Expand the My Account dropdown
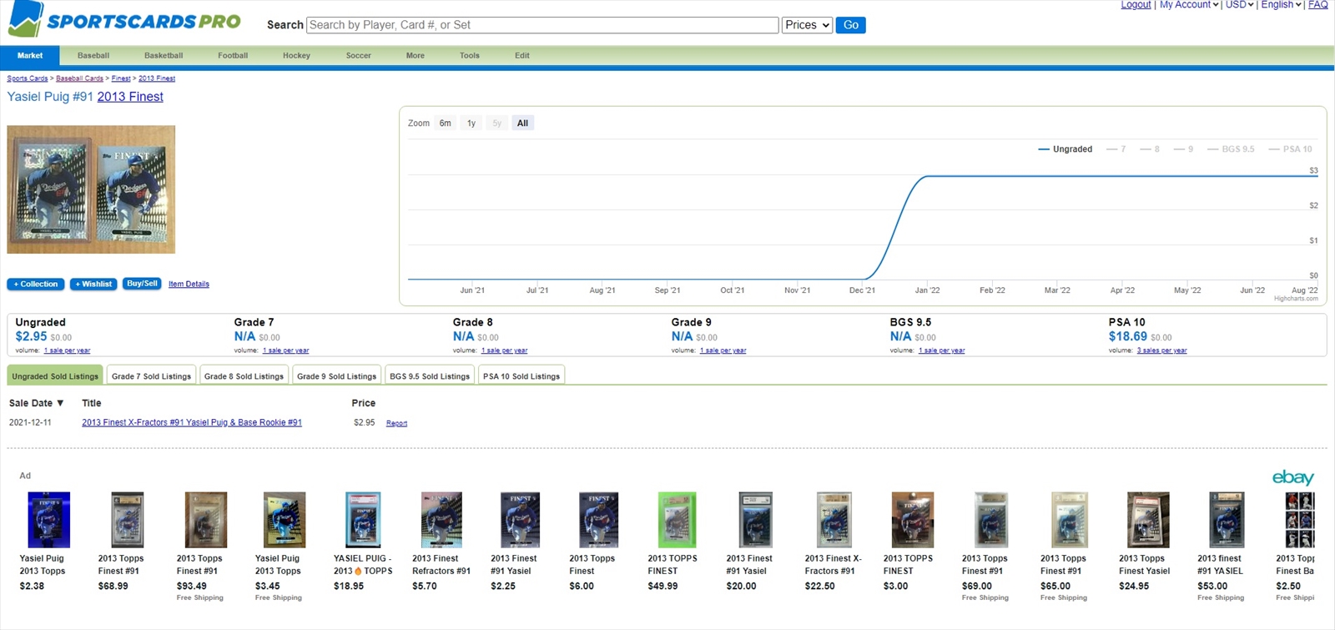The width and height of the screenshot is (1335, 630). tap(1189, 5)
